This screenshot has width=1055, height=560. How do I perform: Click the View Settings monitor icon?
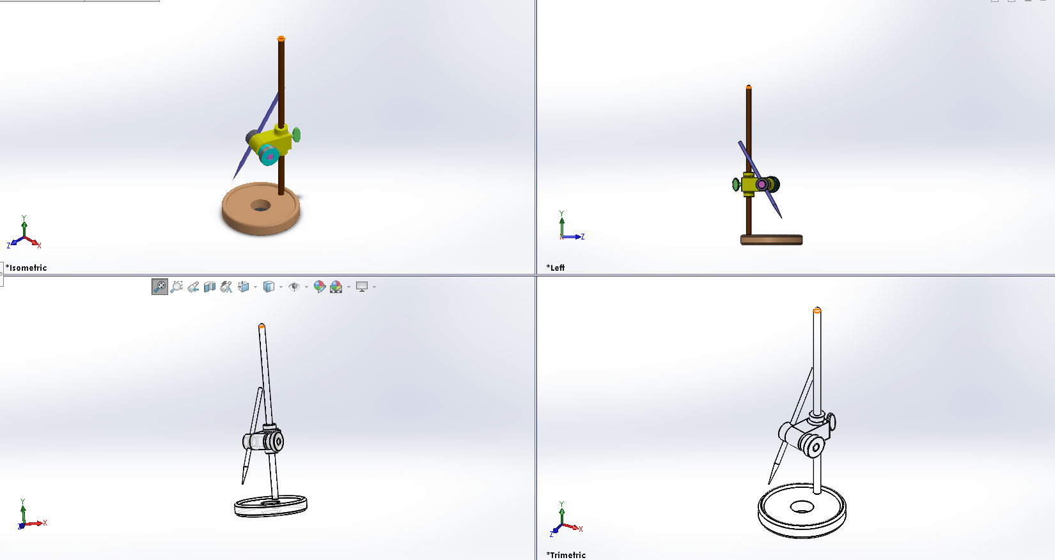[362, 287]
